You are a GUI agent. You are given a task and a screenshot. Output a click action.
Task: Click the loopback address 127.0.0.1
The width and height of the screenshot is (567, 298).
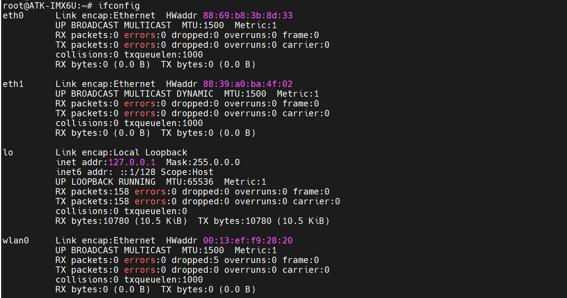[x=132, y=162]
